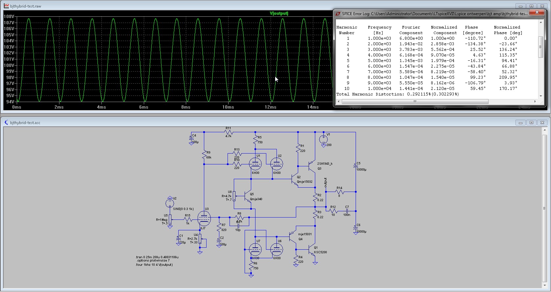Select the R1 220 ohm resistor symbol
Screen dimensions: 551x292
coord(298,149)
